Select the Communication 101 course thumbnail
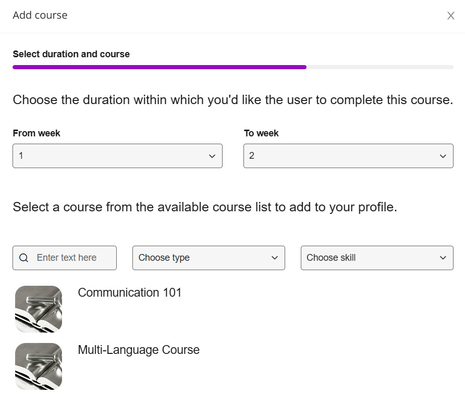465x394 pixels. click(39, 309)
